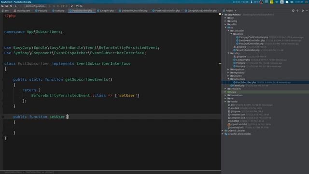The image size is (309, 174).
Task: Select PostCrudController.php in project tree
Action: [251, 43]
